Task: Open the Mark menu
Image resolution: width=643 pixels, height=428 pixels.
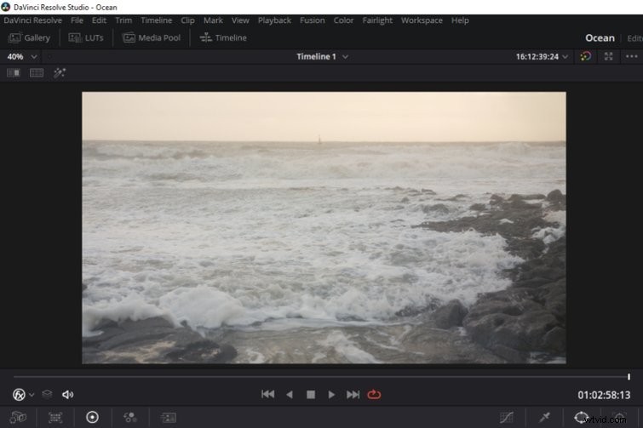Action: click(213, 20)
